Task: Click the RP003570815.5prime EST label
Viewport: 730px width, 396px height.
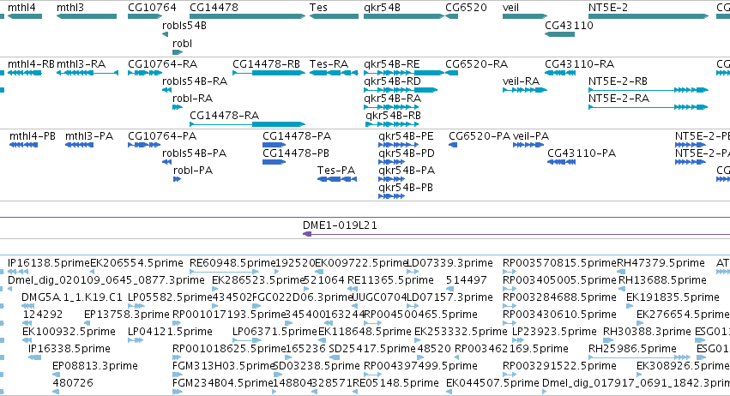Action: coord(559,263)
